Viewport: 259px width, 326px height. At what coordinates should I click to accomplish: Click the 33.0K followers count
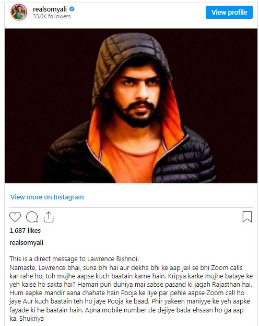coord(52,16)
